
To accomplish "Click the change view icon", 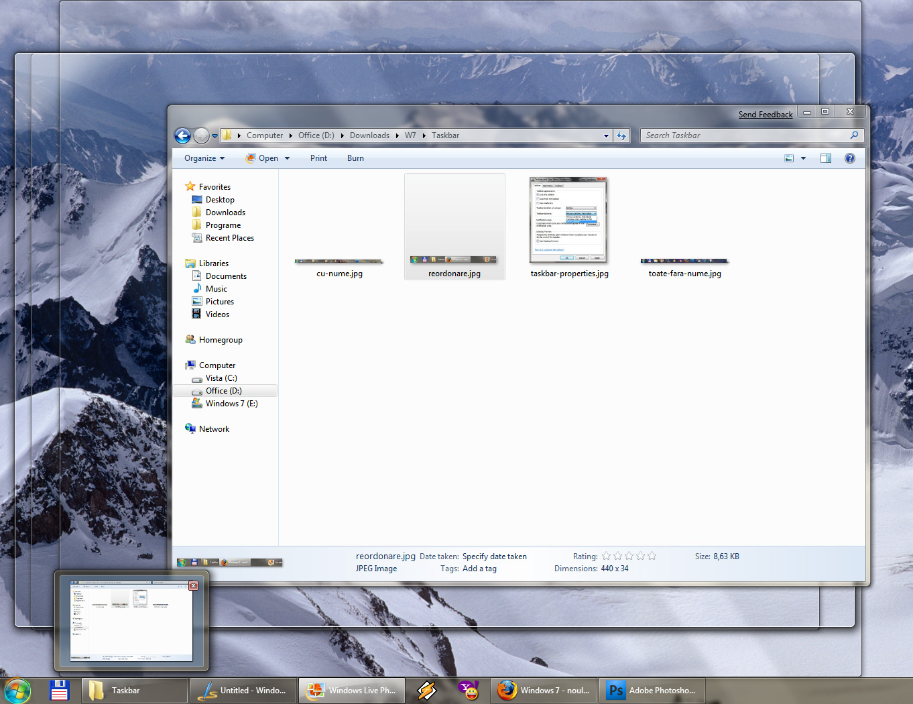I will point(789,158).
